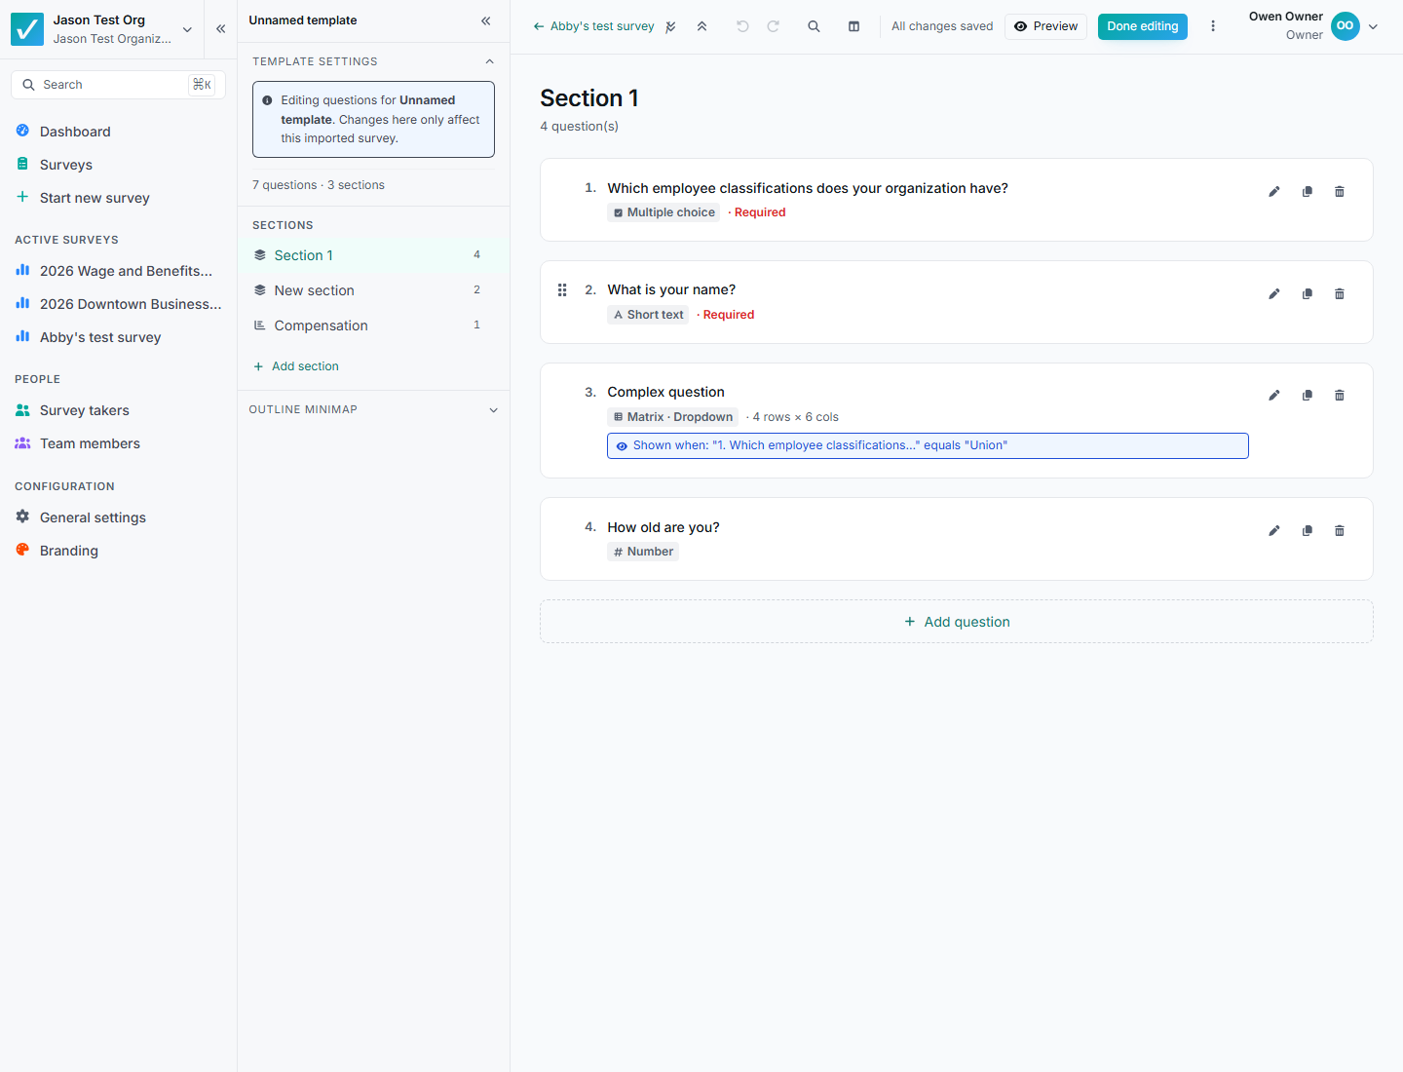Delete the Complex question
1403x1072 pixels.
coord(1340,395)
